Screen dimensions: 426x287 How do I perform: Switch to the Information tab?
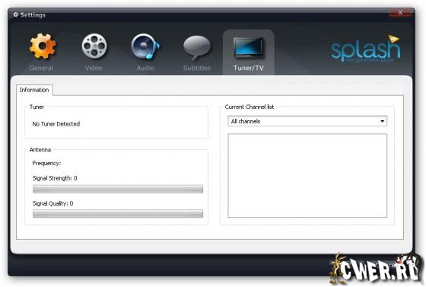[34, 90]
